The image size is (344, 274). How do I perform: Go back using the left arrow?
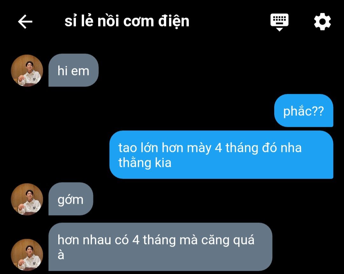coord(25,22)
